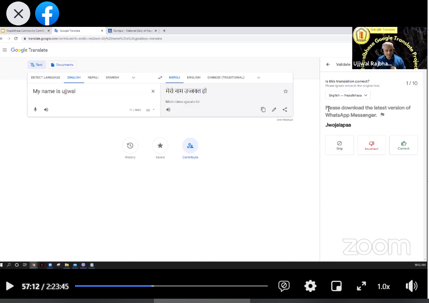
Task: Choose Detect Language as source
Action: coord(45,78)
